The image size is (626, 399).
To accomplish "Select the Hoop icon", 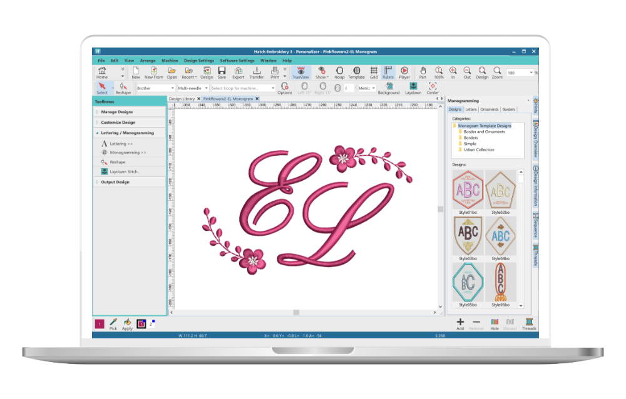I will point(339,71).
